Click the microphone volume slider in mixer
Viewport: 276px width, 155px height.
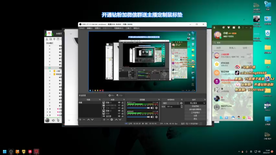click(138, 108)
